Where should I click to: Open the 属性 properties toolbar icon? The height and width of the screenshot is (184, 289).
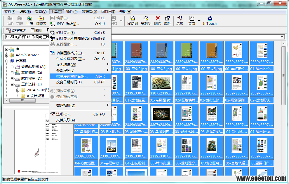(x=168, y=21)
